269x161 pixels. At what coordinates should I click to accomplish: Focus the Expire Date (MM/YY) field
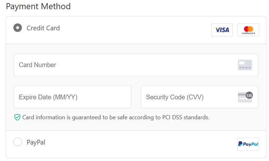click(x=72, y=97)
